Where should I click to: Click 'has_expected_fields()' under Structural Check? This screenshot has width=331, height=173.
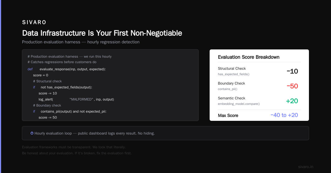pyautogui.click(x=234, y=74)
